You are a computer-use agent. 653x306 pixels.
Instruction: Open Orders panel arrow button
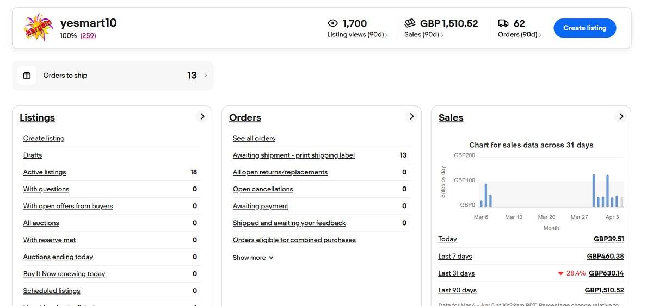[x=411, y=116]
